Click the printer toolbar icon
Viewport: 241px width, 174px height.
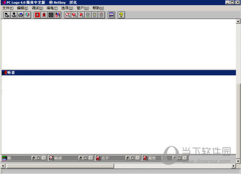coord(21,15)
